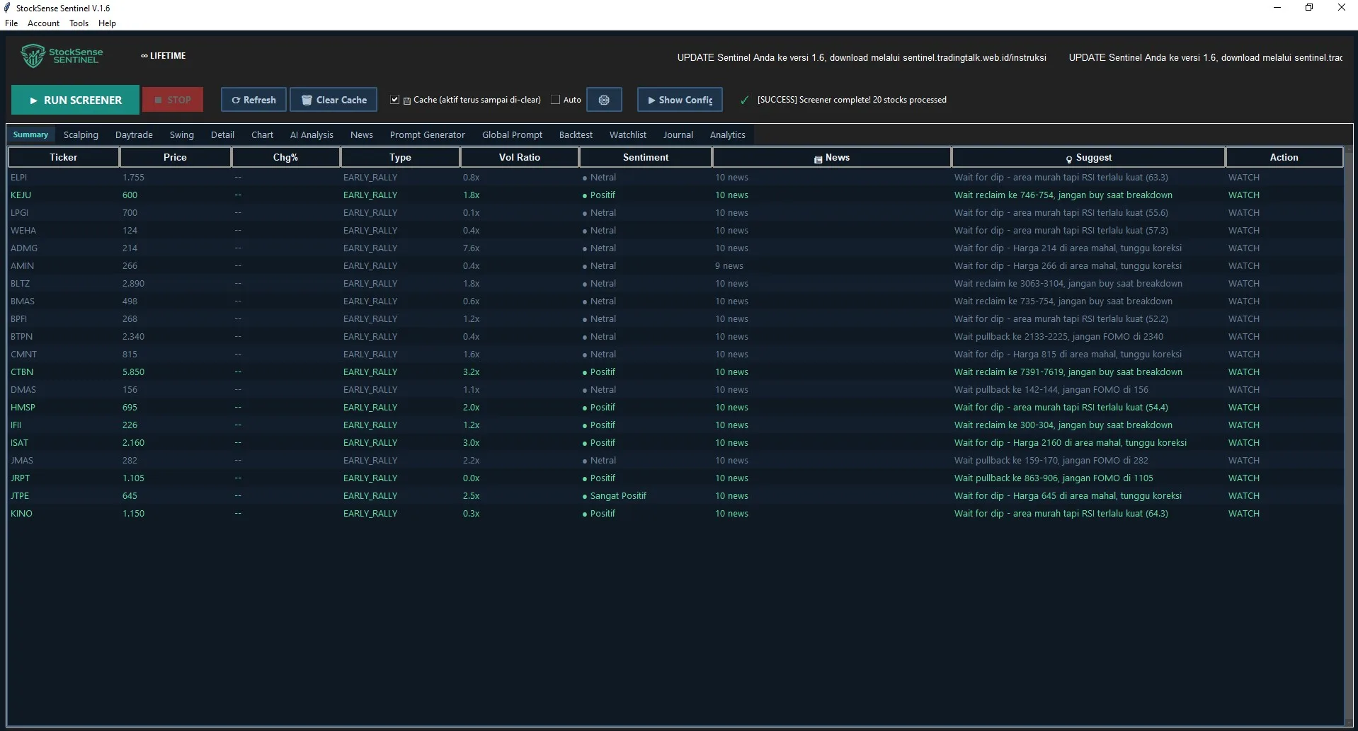Click the StockSense Sentinel shield logo
Image resolution: width=1358 pixels, height=731 pixels.
click(33, 56)
